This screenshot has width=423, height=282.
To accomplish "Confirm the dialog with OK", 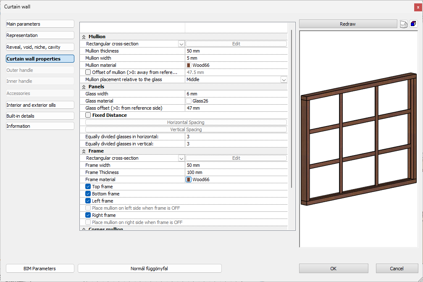I will [334, 269].
